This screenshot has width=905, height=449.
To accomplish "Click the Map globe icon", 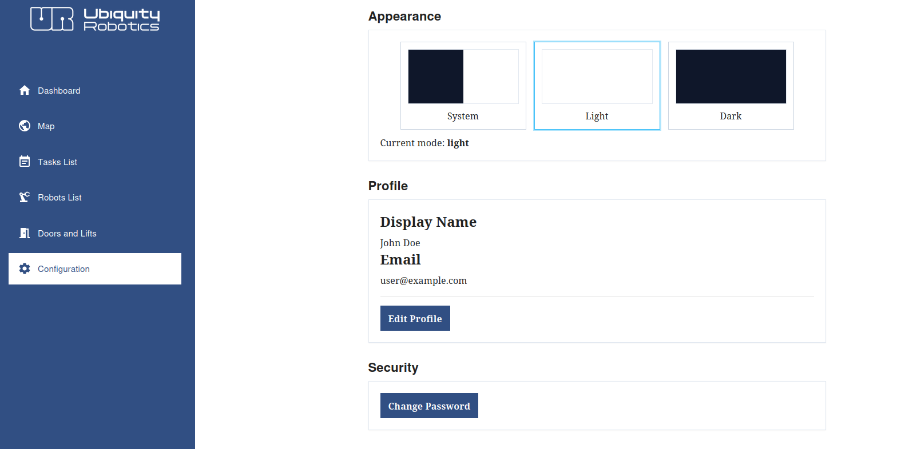I will pyautogui.click(x=25, y=126).
